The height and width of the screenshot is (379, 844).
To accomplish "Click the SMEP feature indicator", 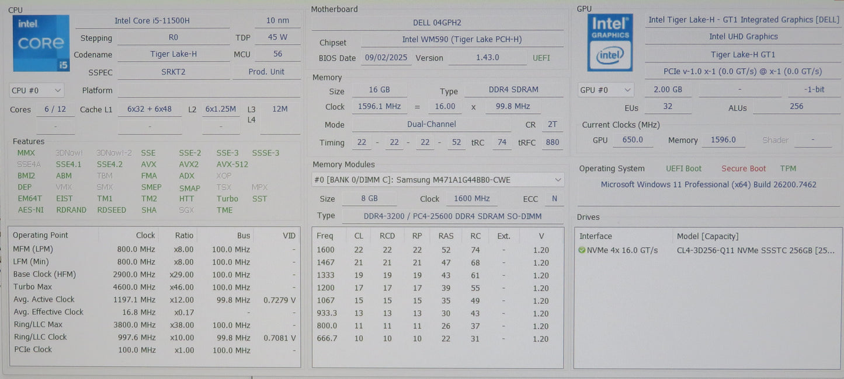I will [x=151, y=187].
